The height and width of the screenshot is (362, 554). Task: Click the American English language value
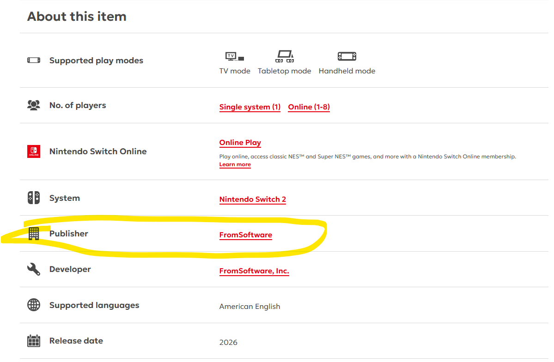(250, 307)
